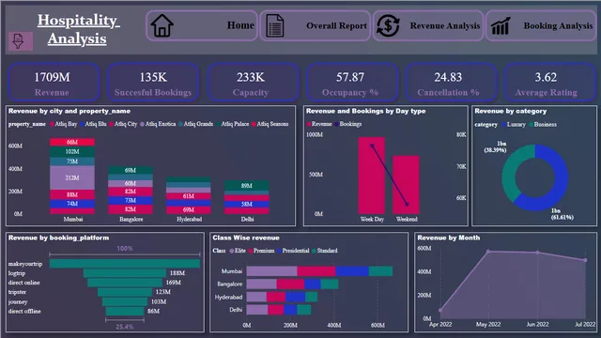Click the 'Revenue by booking_platform' chart title

click(58, 238)
